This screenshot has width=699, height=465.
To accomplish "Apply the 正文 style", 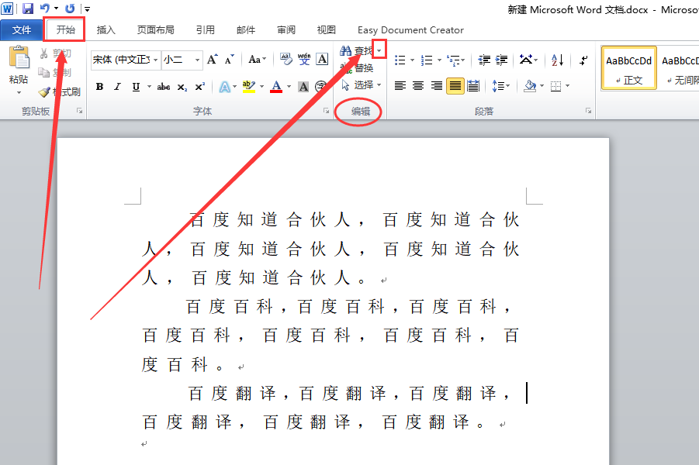I will [x=628, y=68].
